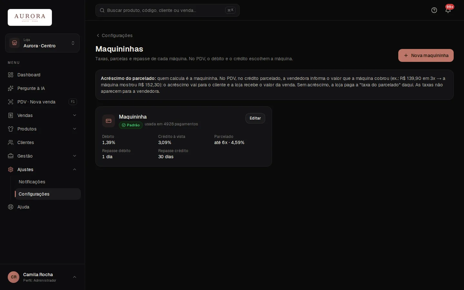Screen dimensions: 464x290
Task: Click 'Perfil: Administrador' text
Action: pos(40,280)
